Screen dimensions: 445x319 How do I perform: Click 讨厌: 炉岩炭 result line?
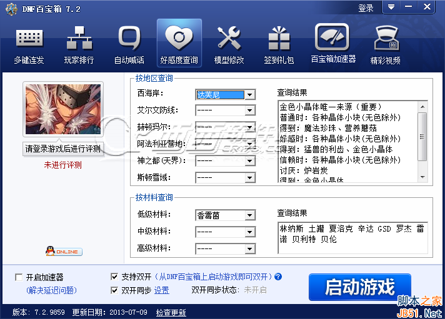pyautogui.click(x=304, y=170)
